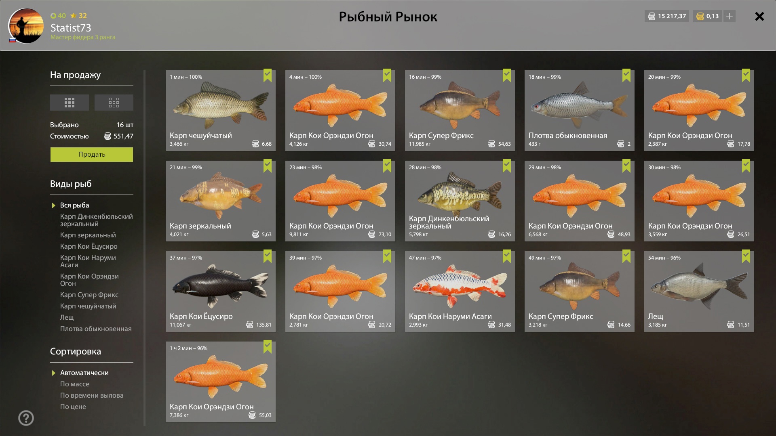Click the Продать sell button
Image resolution: width=776 pixels, height=436 pixels.
pos(92,155)
